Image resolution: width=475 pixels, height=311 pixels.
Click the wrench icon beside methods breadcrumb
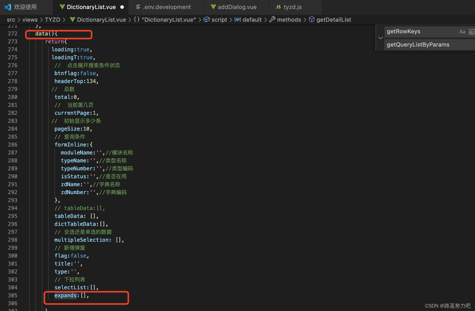click(272, 19)
